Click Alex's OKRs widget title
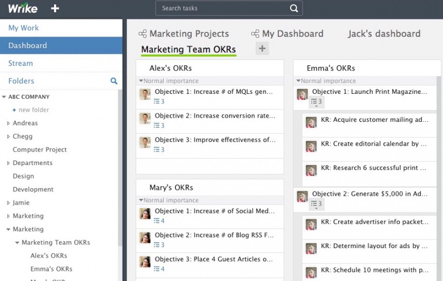Image resolution: width=443 pixels, height=281 pixels. pyautogui.click(x=171, y=68)
